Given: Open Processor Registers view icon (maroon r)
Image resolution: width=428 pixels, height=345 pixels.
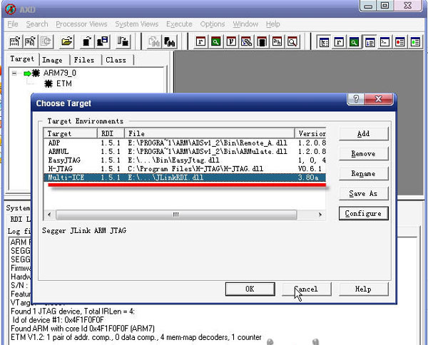Looking at the screenshot, I should pyautogui.click(x=200, y=42).
